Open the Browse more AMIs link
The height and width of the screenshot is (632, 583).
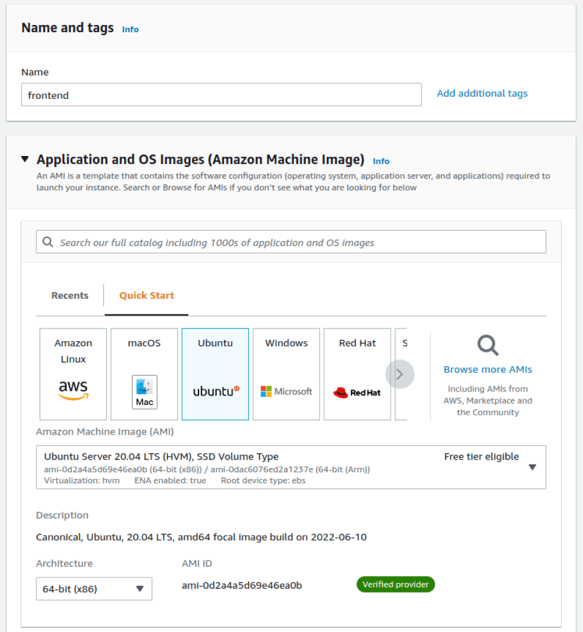coord(488,369)
